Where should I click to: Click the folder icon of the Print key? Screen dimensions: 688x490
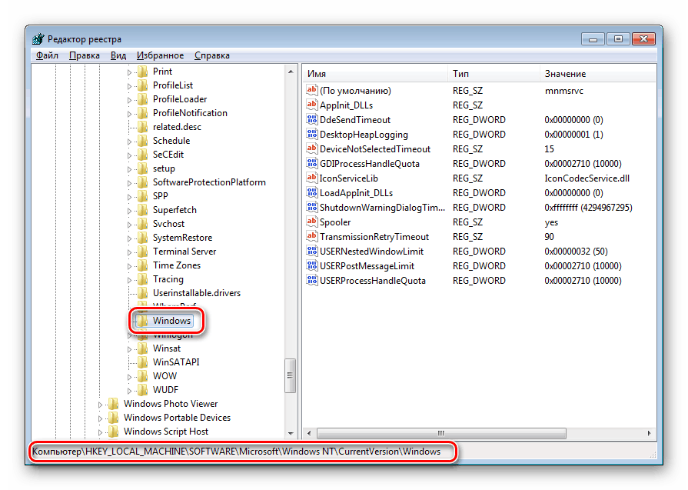143,71
